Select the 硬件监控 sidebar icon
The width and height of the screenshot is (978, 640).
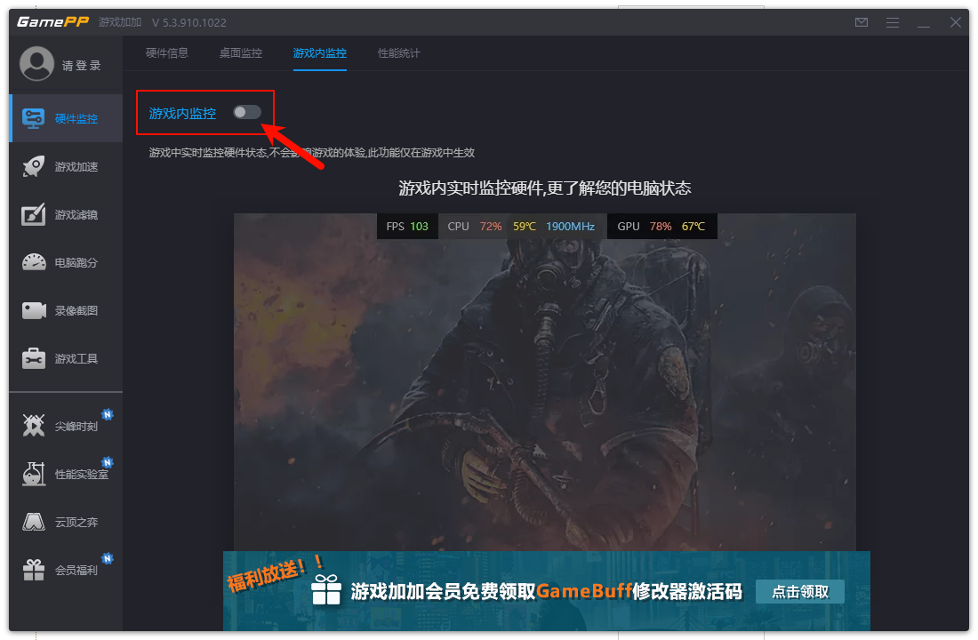[33, 118]
